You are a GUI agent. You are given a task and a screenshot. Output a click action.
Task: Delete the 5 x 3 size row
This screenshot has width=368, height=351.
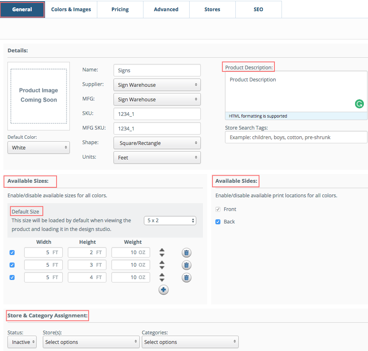pyautogui.click(x=186, y=265)
